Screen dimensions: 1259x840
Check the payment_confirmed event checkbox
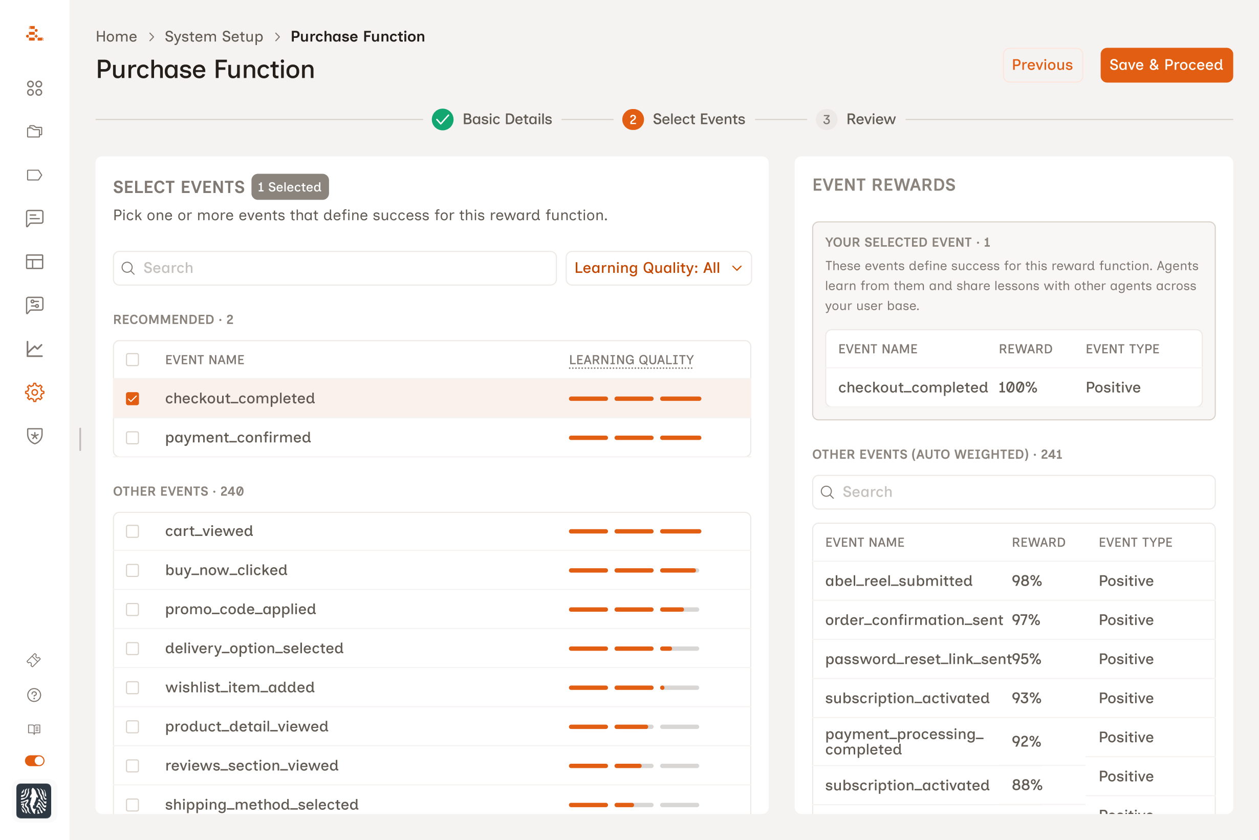click(x=132, y=438)
